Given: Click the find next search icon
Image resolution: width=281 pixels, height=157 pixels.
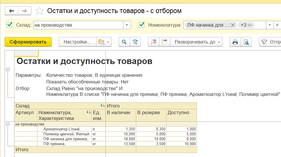Looking at the screenshot, I should [135, 42].
